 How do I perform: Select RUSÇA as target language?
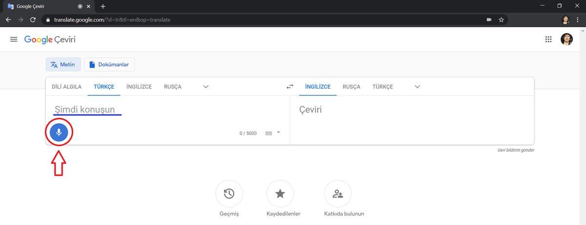352,87
